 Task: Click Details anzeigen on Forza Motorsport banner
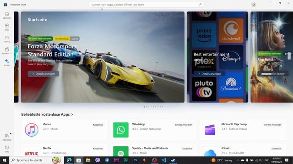coord(43,74)
